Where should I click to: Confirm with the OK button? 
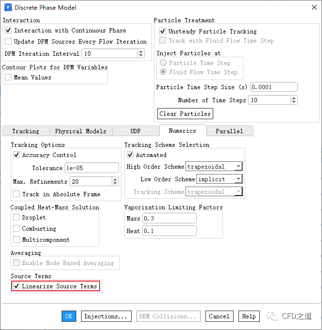[x=69, y=316]
